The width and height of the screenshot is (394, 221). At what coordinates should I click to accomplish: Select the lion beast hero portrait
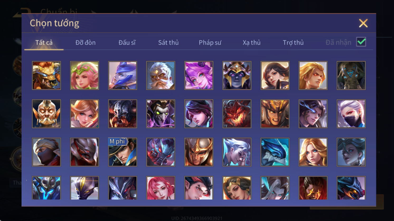click(46, 76)
